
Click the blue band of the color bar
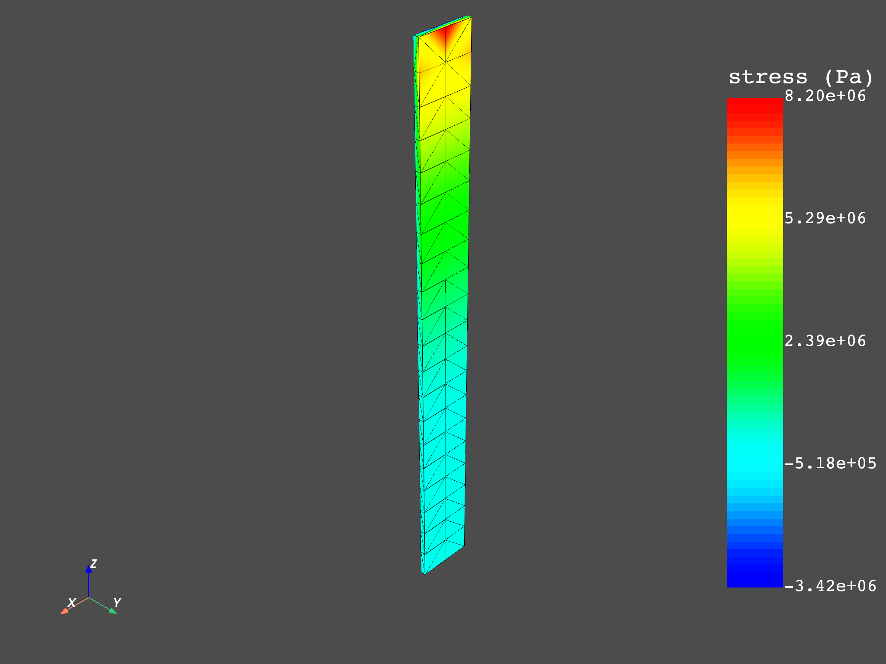pyautogui.click(x=754, y=571)
